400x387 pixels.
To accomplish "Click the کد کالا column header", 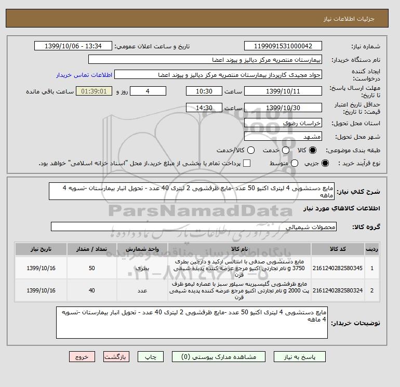I will click(x=338, y=249).
